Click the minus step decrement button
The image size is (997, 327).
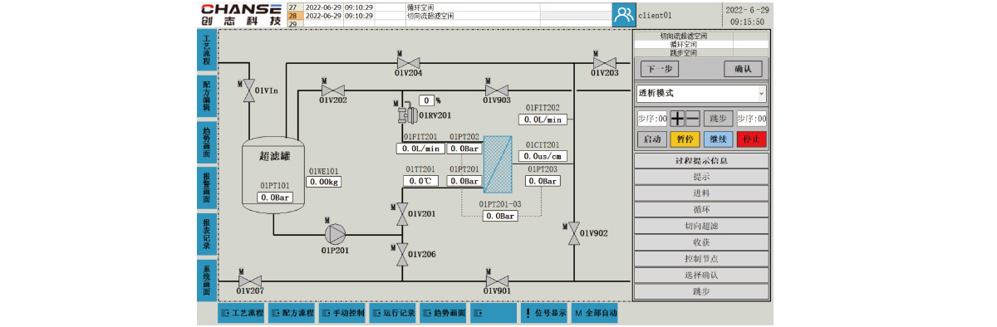click(x=692, y=119)
